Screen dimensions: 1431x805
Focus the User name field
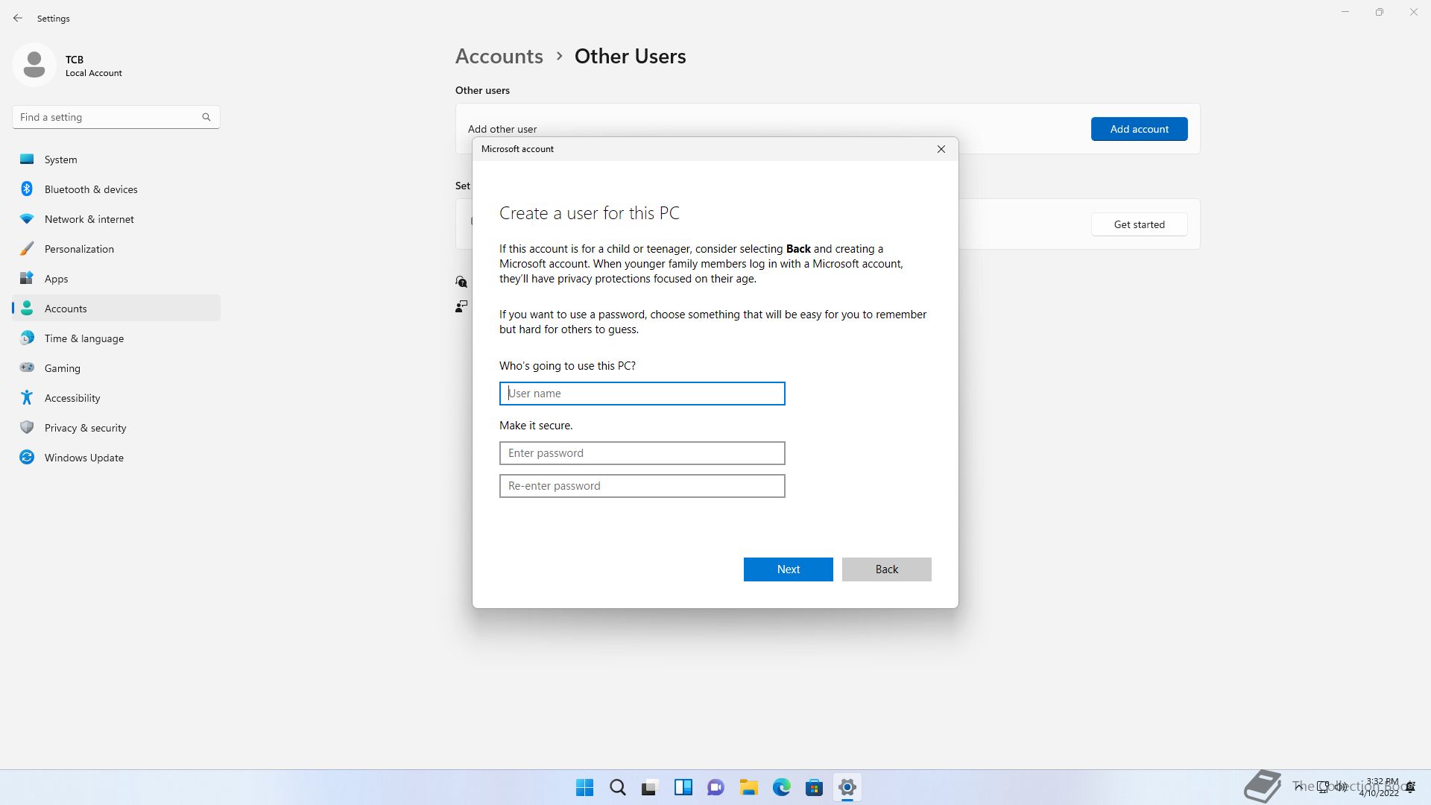tap(642, 394)
